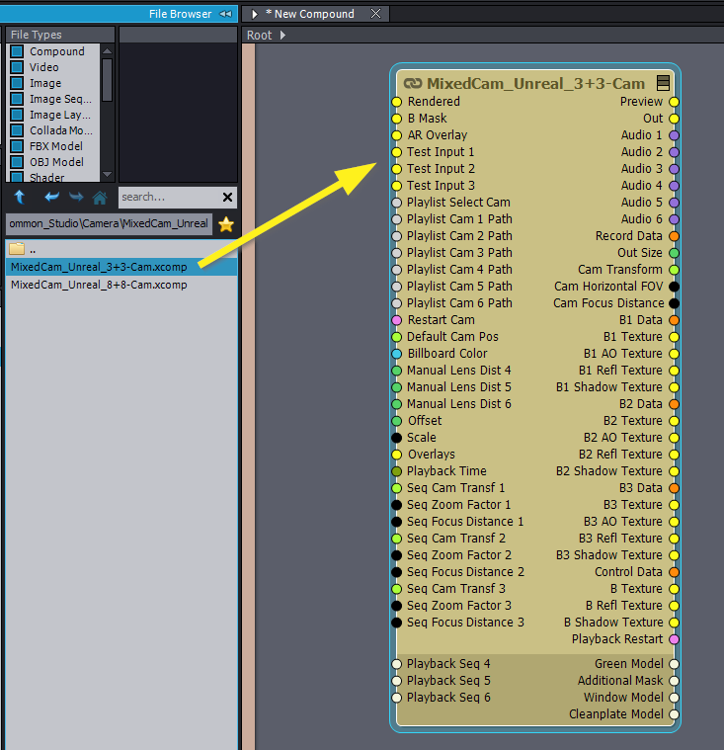This screenshot has height=750, width=724.
Task: Select the MixedCam_Unreal_3+3-Cam node title
Action: pos(535,84)
